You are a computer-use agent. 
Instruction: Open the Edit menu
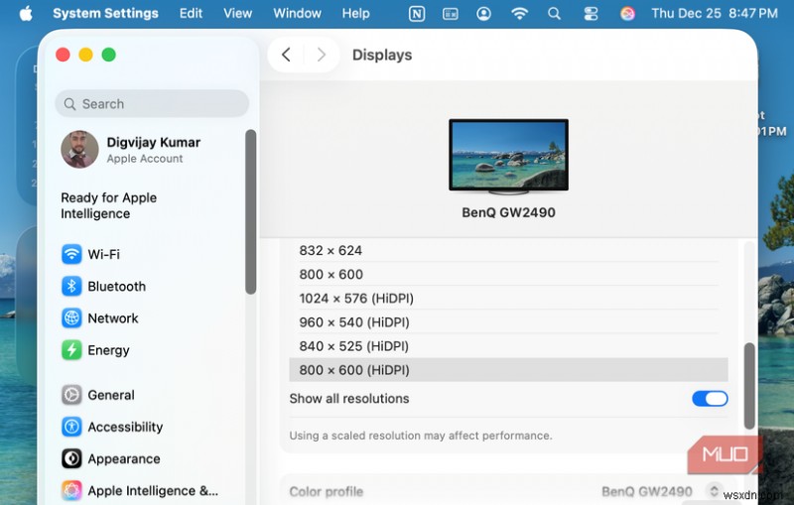(x=191, y=14)
